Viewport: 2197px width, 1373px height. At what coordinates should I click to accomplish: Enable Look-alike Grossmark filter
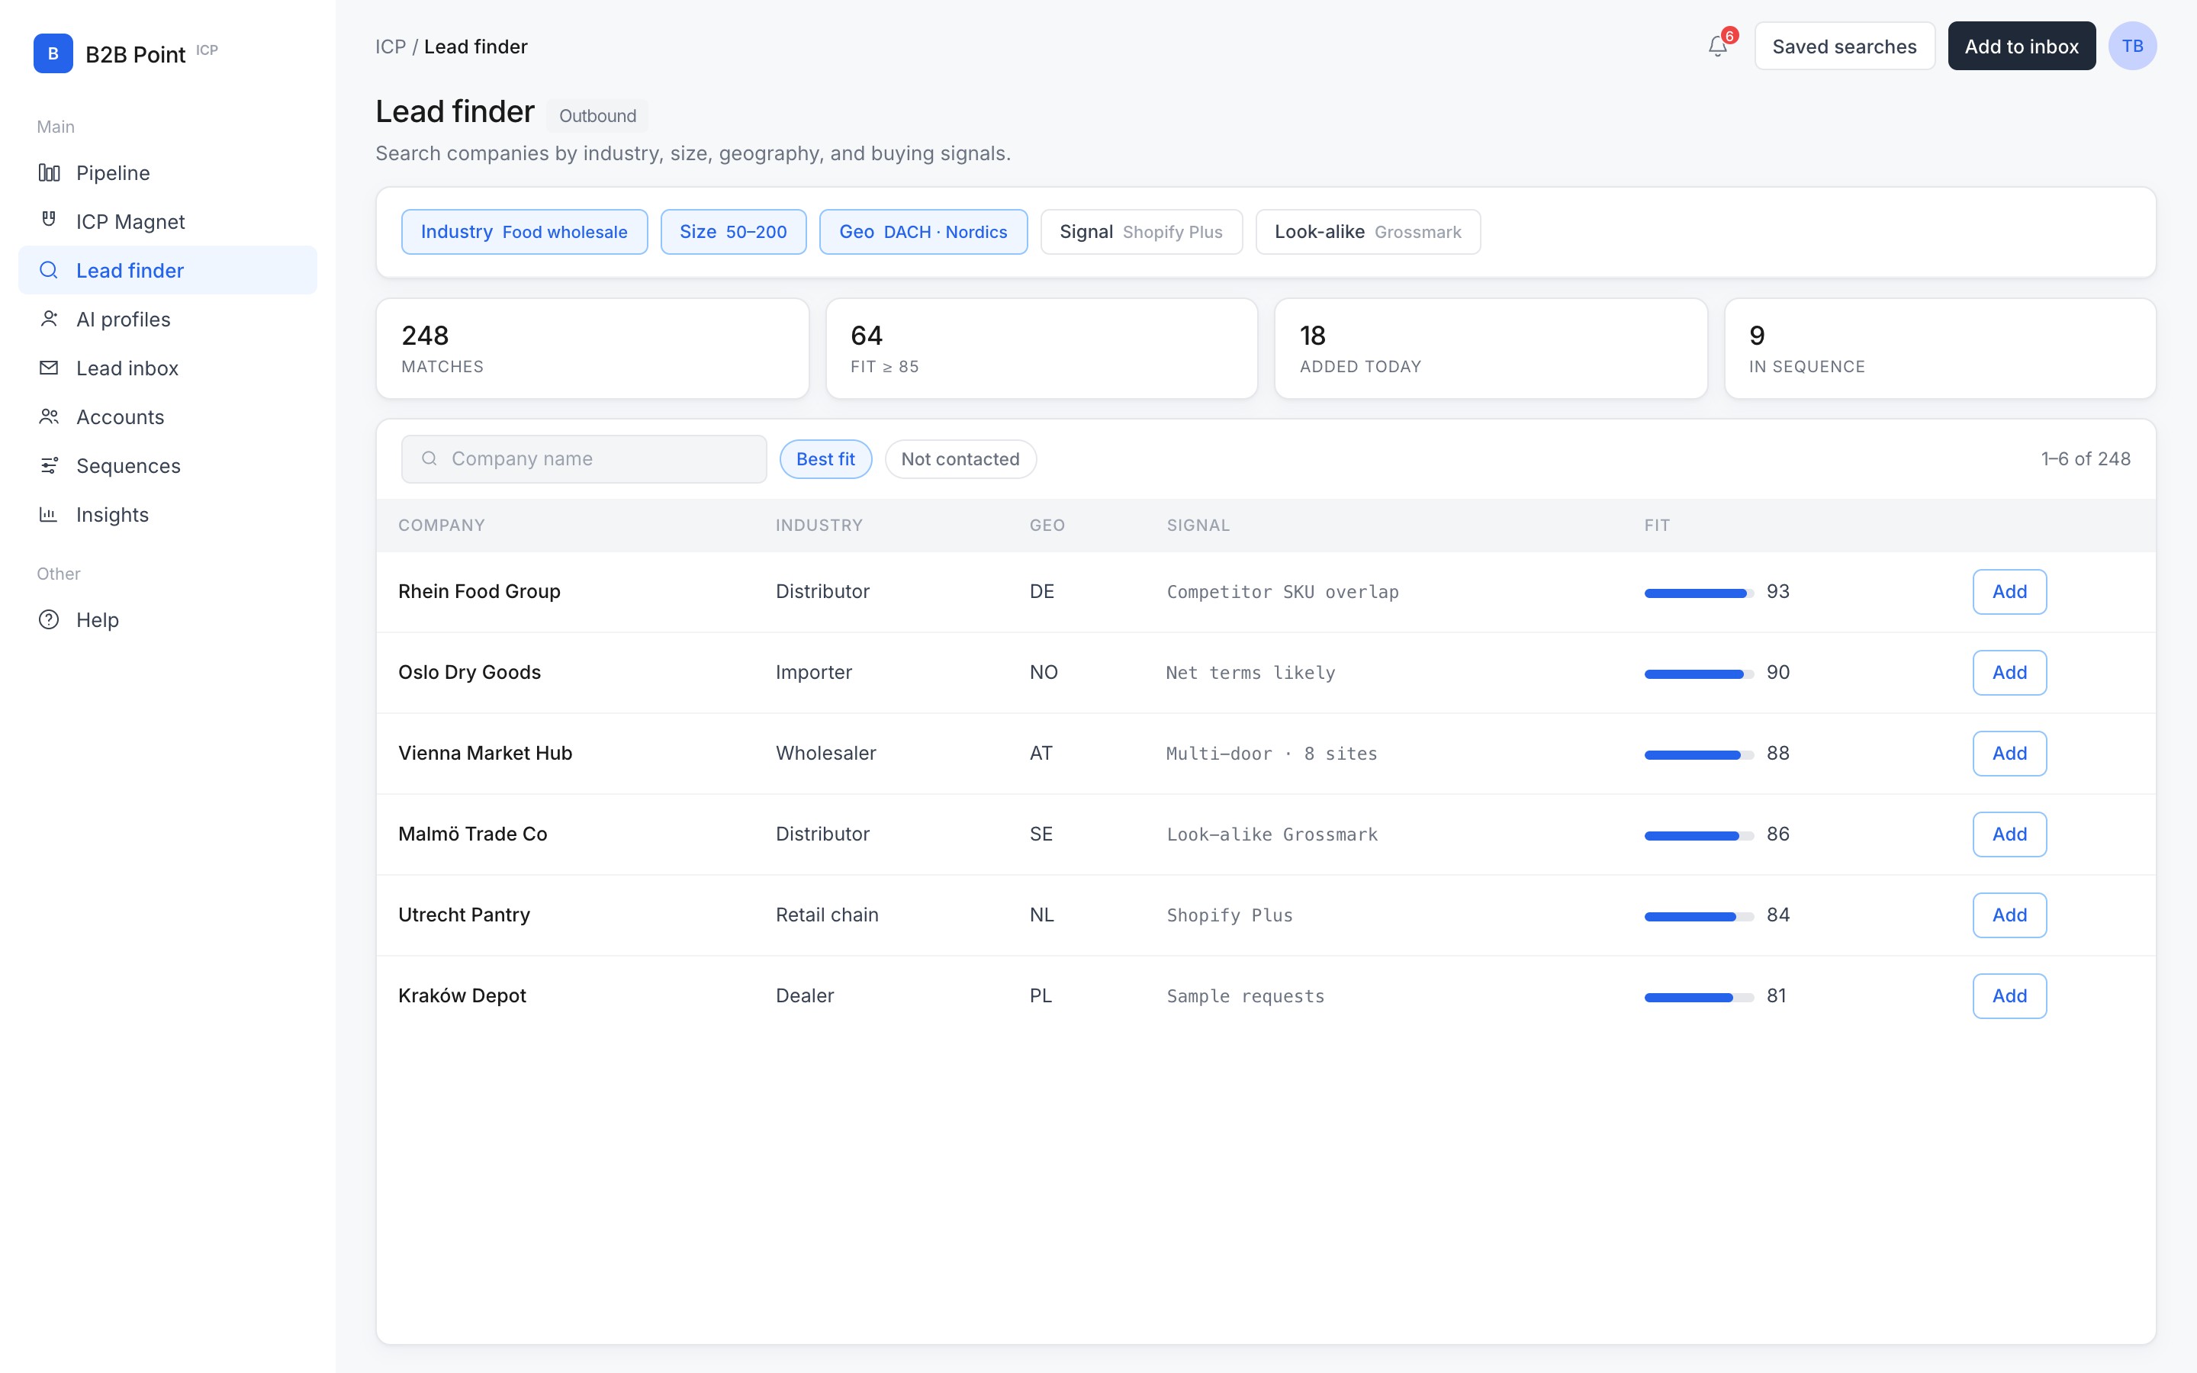(1367, 232)
